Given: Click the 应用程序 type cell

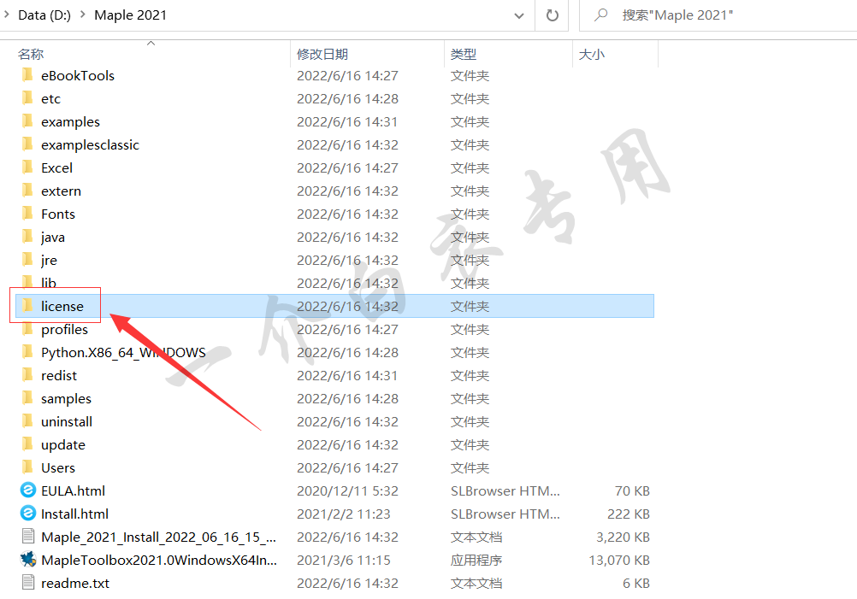Looking at the screenshot, I should click(x=476, y=561).
